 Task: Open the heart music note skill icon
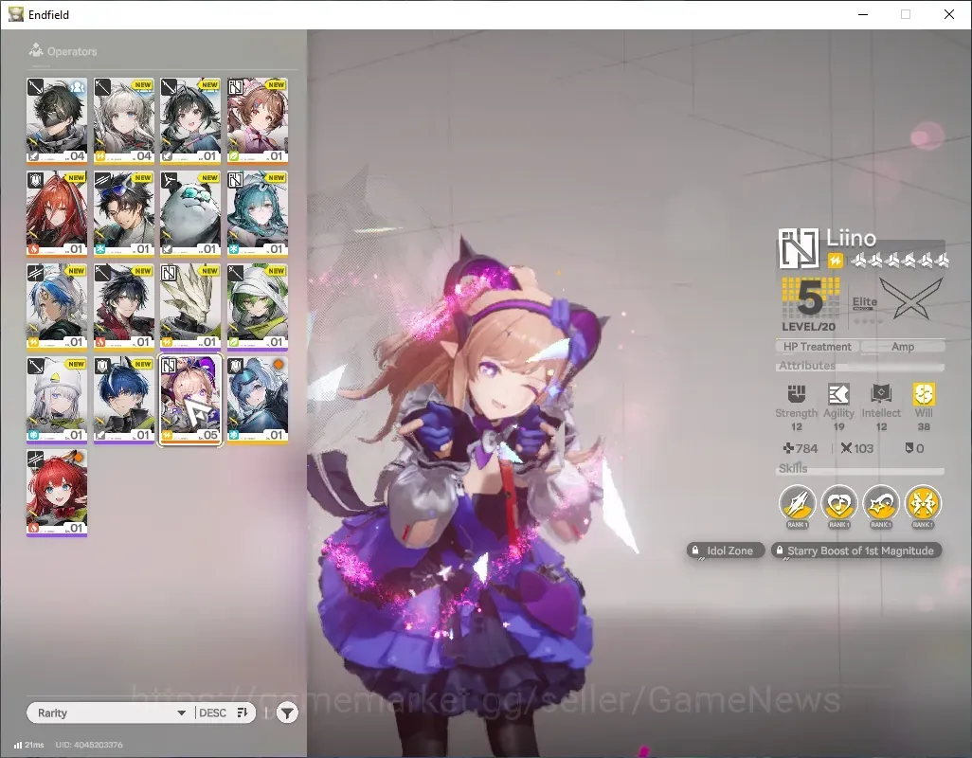(x=838, y=502)
